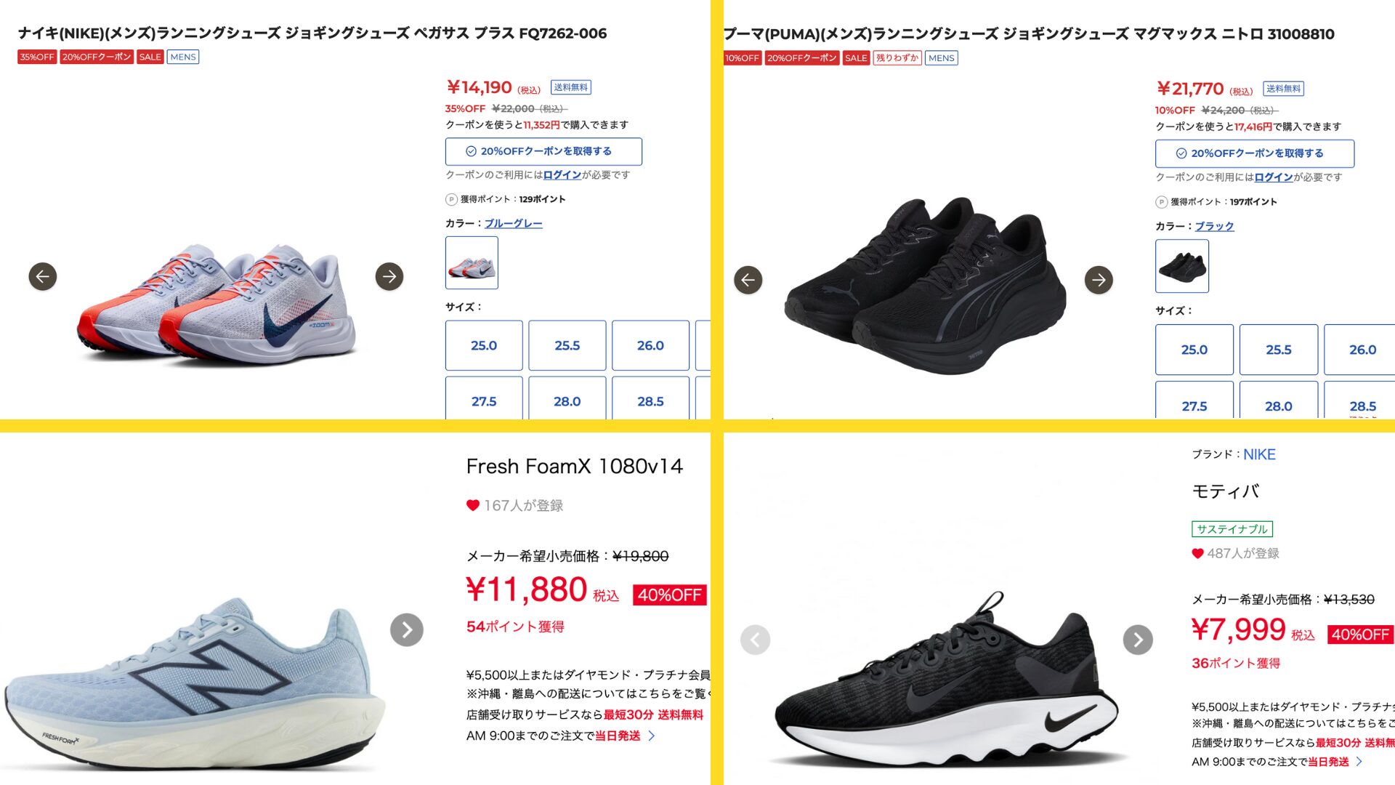Image resolution: width=1395 pixels, height=785 pixels.
Task: Get the 20%OFF coupon for Nike Pegasus
Action: (543, 151)
